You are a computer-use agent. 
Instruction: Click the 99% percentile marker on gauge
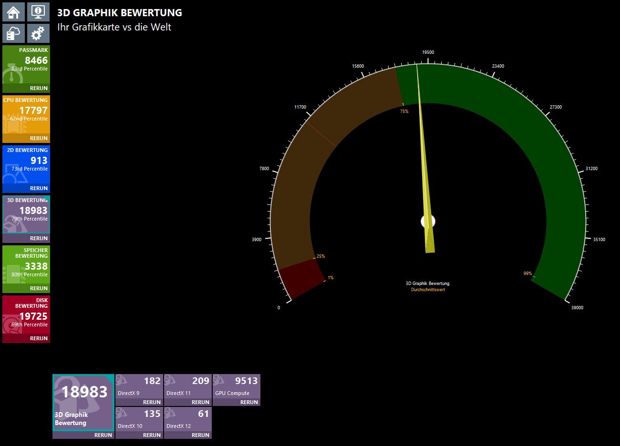tap(527, 274)
